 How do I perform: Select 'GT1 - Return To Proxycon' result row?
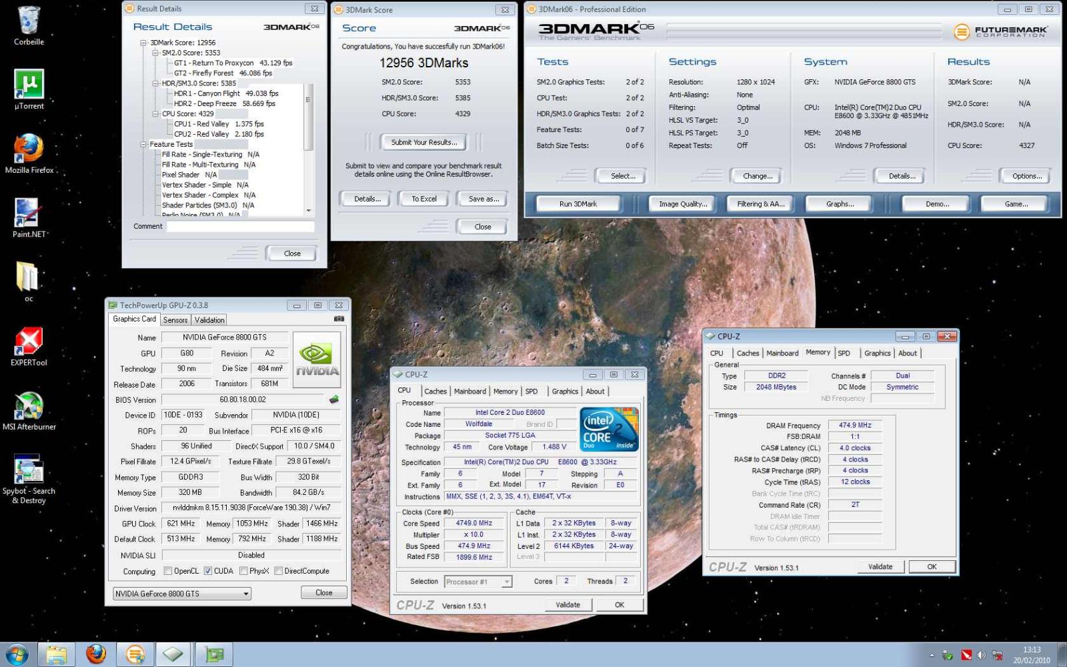coord(233,63)
